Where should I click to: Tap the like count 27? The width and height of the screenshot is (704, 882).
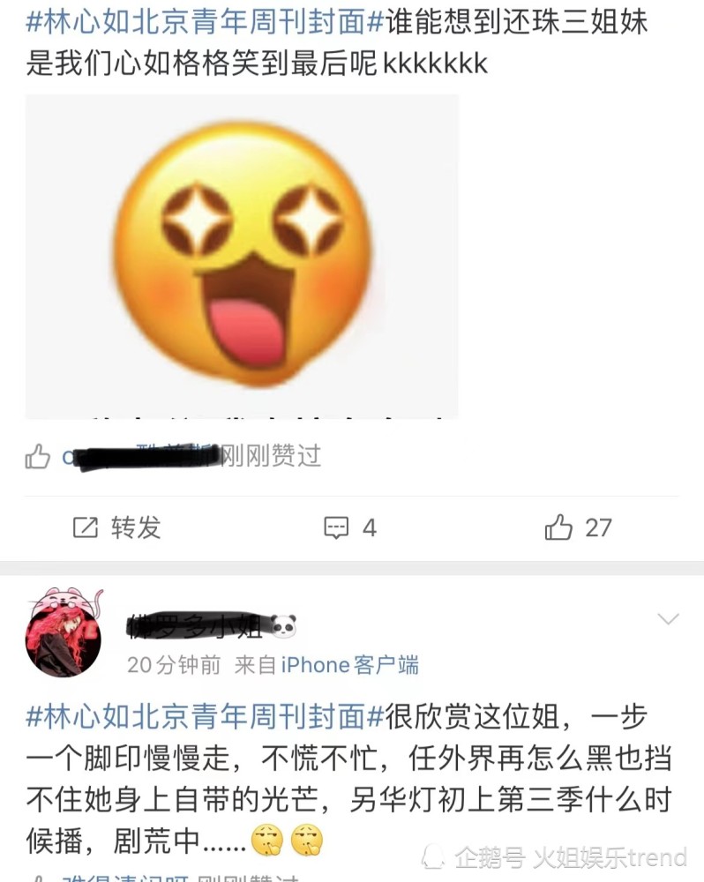pyautogui.click(x=598, y=527)
